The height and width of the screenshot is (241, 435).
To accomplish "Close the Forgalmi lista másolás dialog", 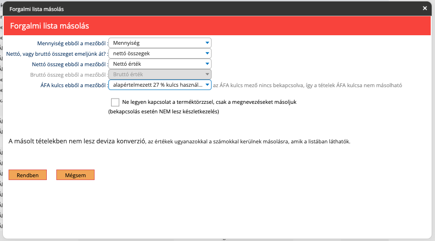I will click(x=425, y=8).
